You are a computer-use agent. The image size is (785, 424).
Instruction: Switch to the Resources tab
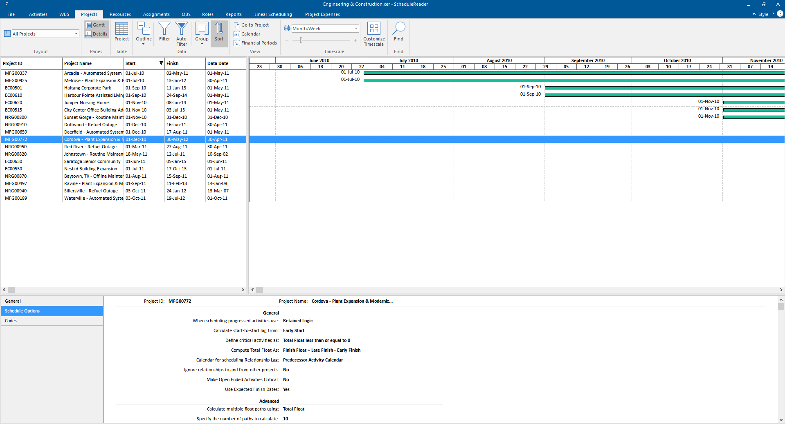click(x=120, y=14)
